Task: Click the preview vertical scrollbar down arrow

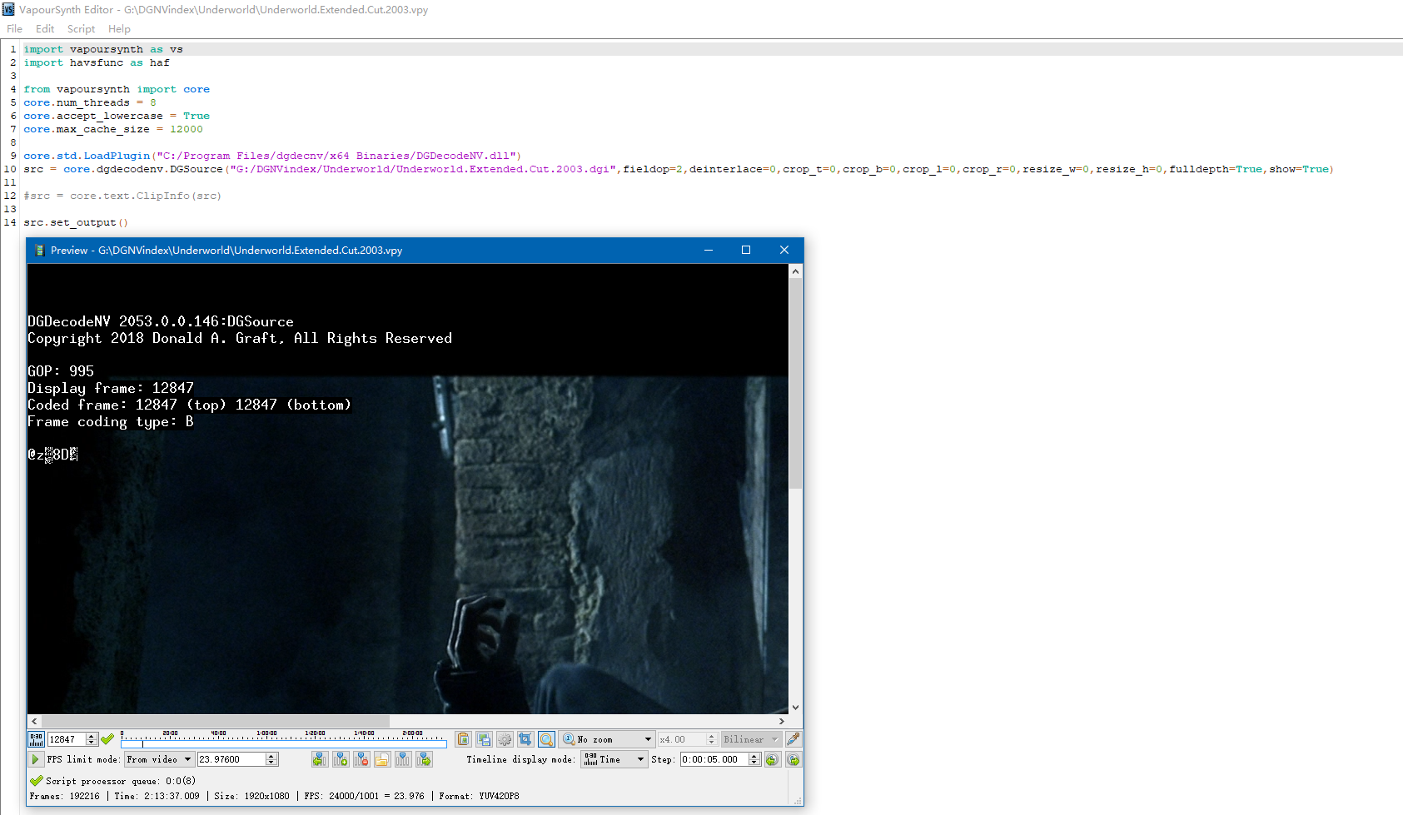Action: click(x=795, y=708)
